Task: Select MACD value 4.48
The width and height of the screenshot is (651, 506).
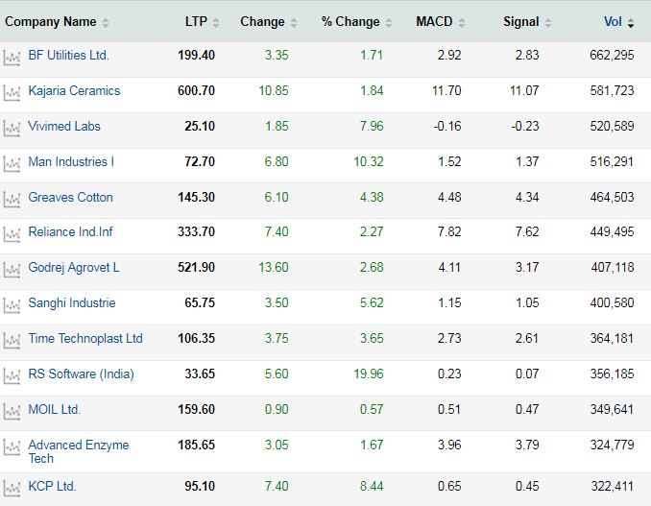Action: [x=449, y=197]
